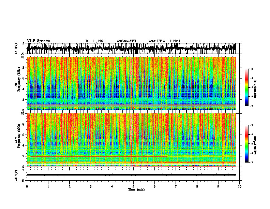Click the '-7' label on ch.1 colorbar
This screenshot has height=209, width=270.
pos(252,106)
